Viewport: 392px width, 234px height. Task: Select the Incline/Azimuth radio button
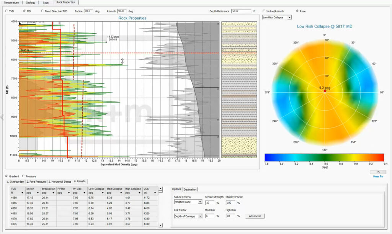264,11
